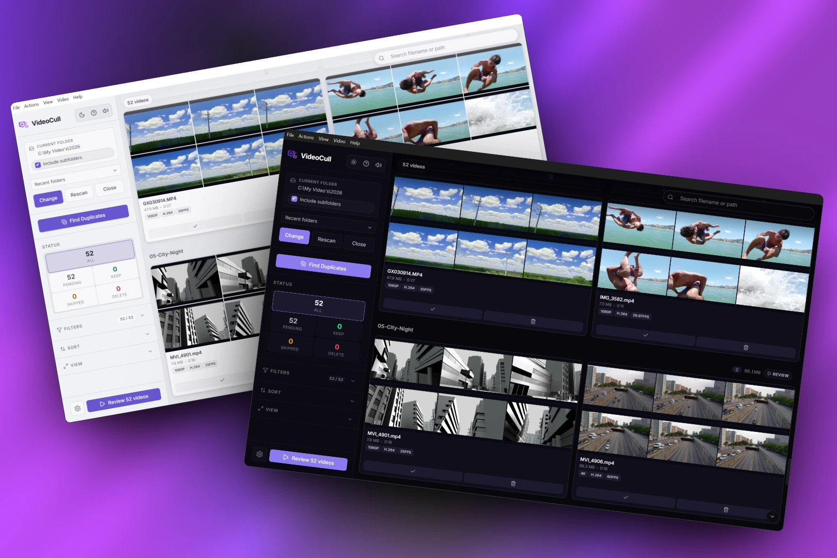837x558 pixels.
Task: Mute sounds with speaker icon in dark window
Action: pyautogui.click(x=378, y=165)
